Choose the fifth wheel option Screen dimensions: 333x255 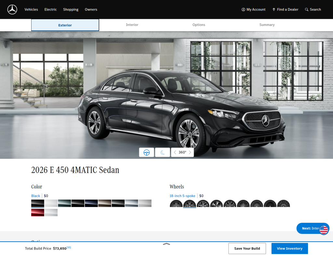(x=230, y=204)
